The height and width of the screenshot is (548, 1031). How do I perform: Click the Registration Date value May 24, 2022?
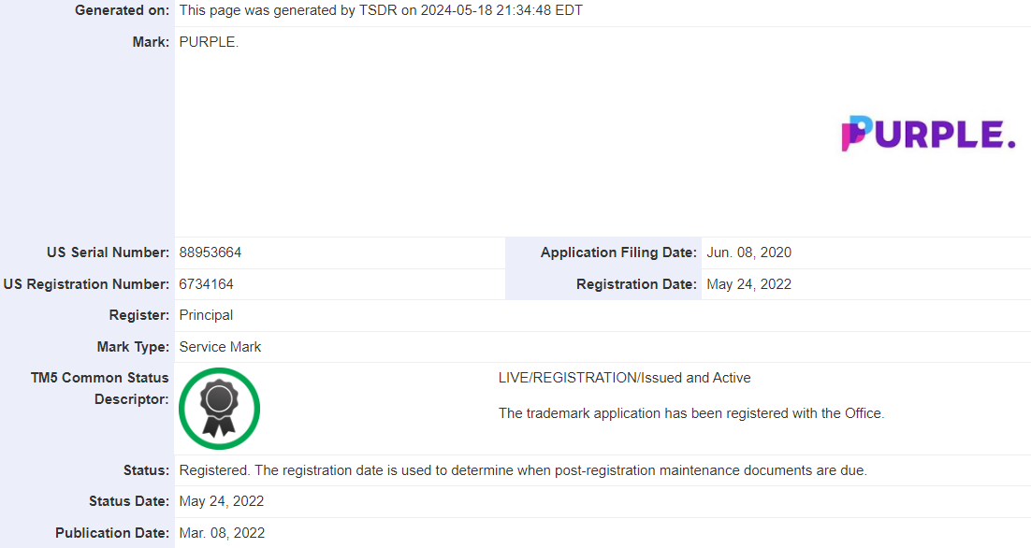click(x=748, y=284)
